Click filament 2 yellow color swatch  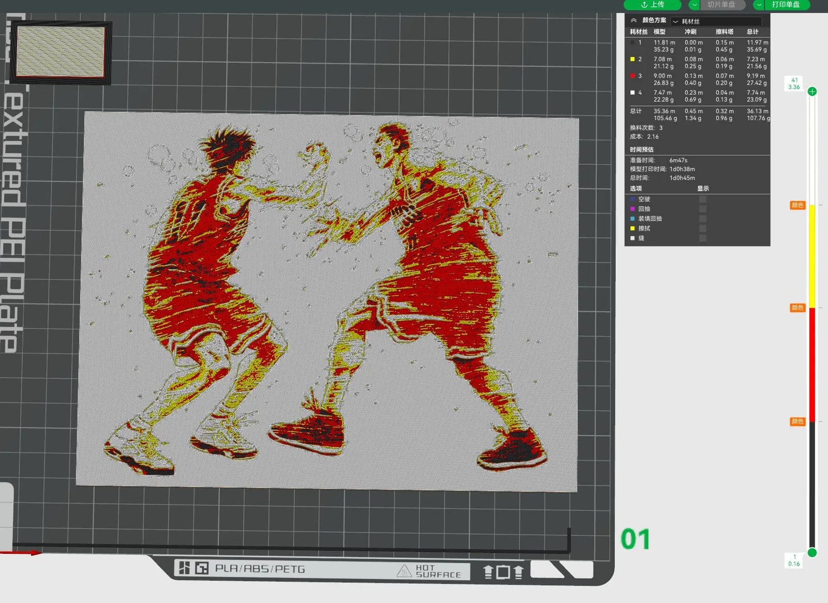632,59
